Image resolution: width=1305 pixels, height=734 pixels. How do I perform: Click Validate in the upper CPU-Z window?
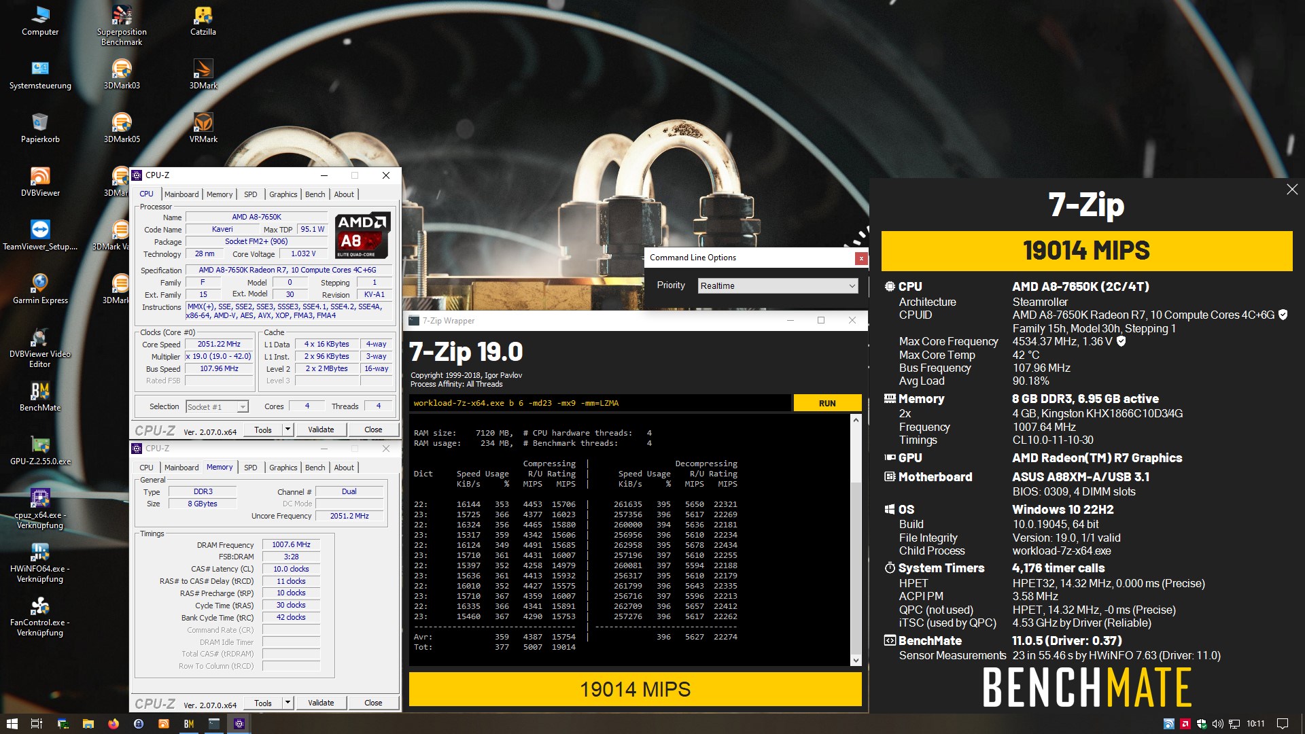click(321, 430)
